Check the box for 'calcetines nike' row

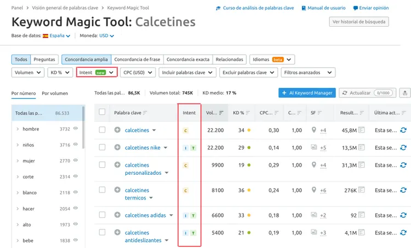(102, 147)
